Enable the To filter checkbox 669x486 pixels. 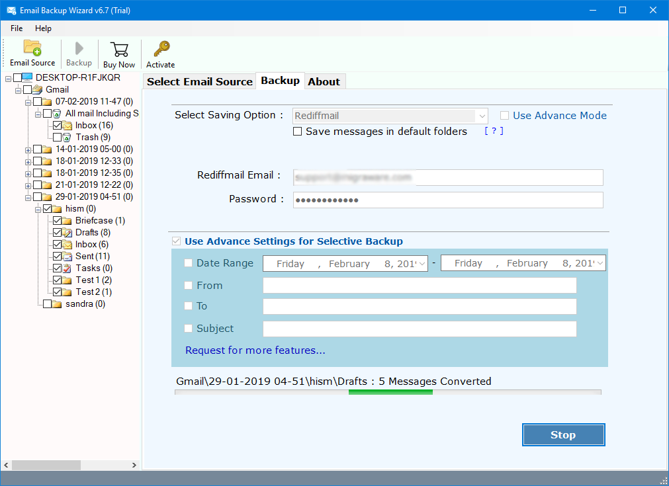[188, 305]
